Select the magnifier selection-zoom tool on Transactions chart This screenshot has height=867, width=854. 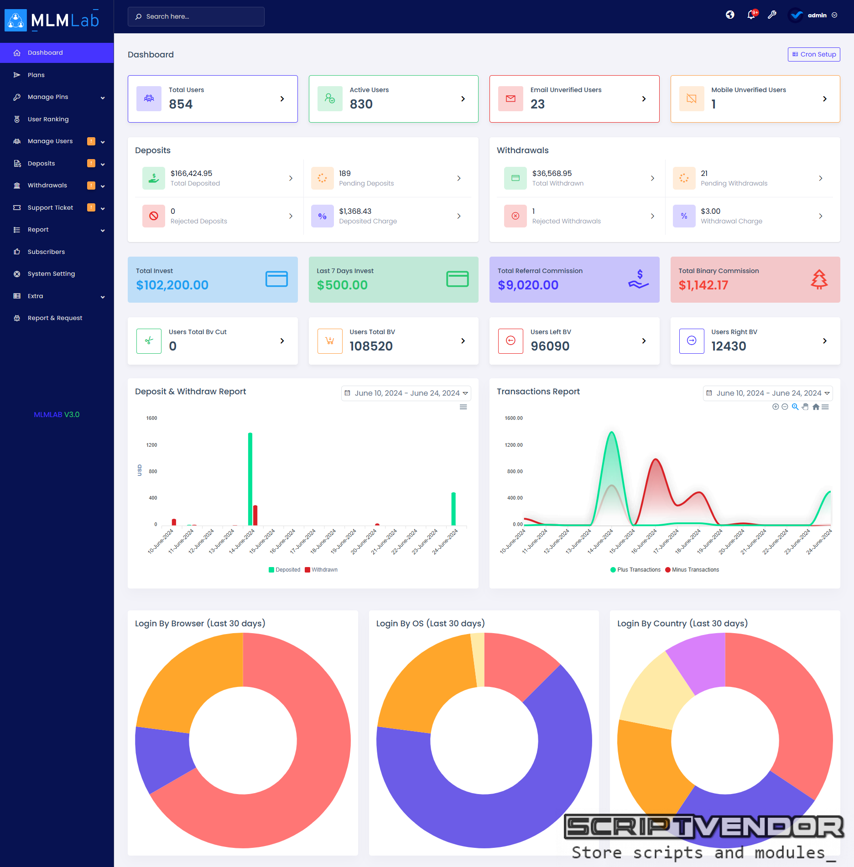[795, 407]
